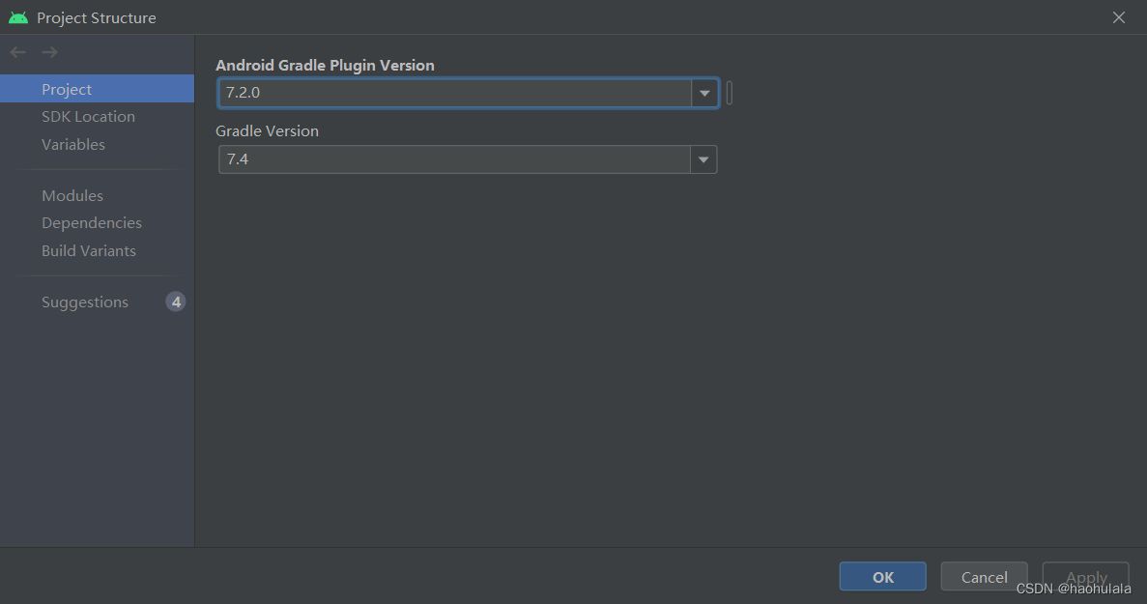Screen dimensions: 1147x604
Task: Expand the Gradle Version dropdown arrow
Action: [703, 159]
